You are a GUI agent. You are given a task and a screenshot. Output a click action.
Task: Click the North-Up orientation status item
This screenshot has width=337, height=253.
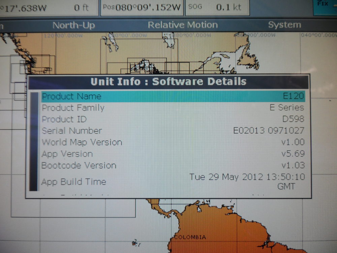coord(74,25)
